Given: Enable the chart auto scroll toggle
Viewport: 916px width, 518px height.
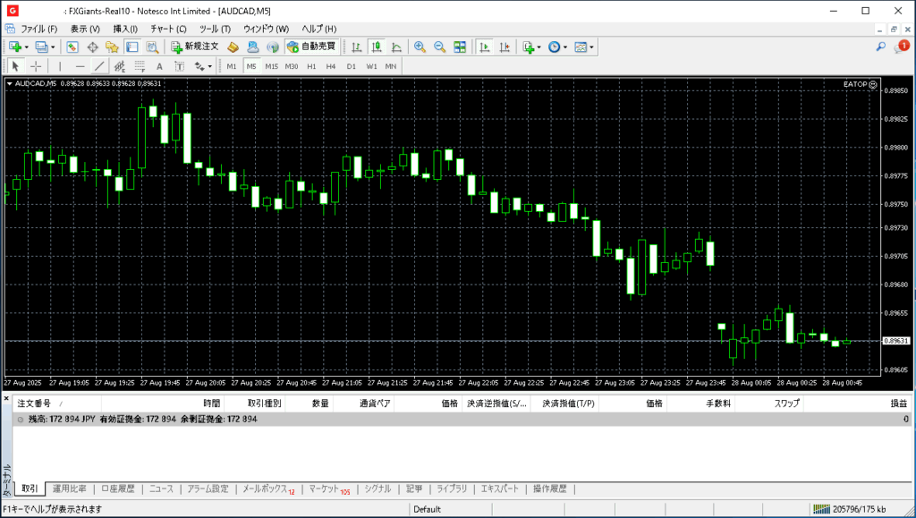Looking at the screenshot, I should coord(484,47).
